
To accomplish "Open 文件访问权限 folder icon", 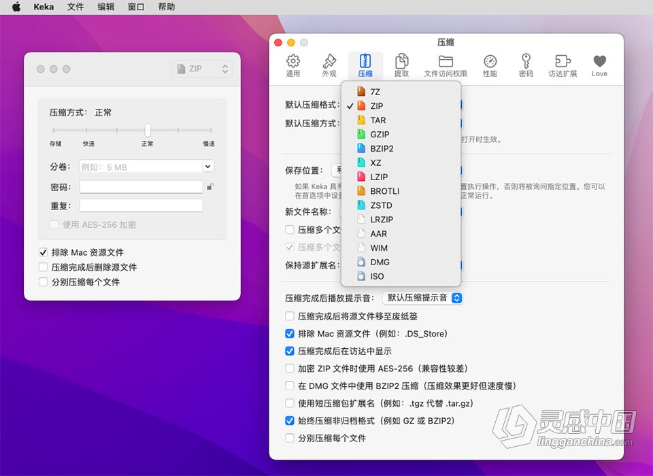I will [x=446, y=62].
